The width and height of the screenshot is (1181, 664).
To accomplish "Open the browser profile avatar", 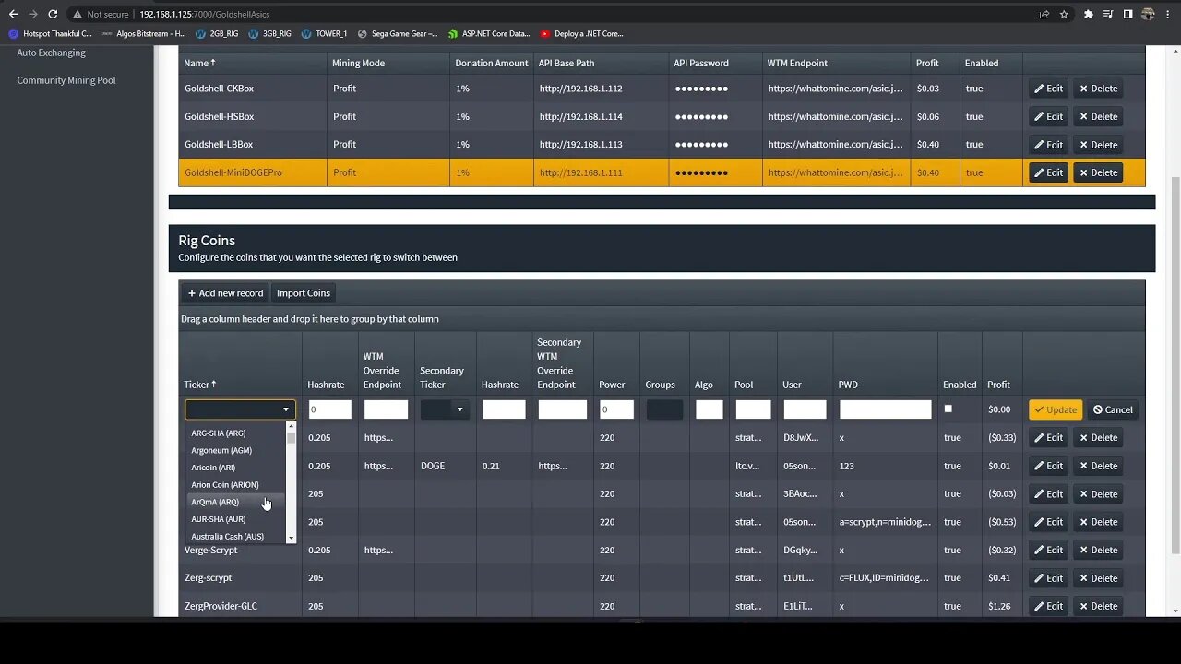I will pyautogui.click(x=1148, y=14).
